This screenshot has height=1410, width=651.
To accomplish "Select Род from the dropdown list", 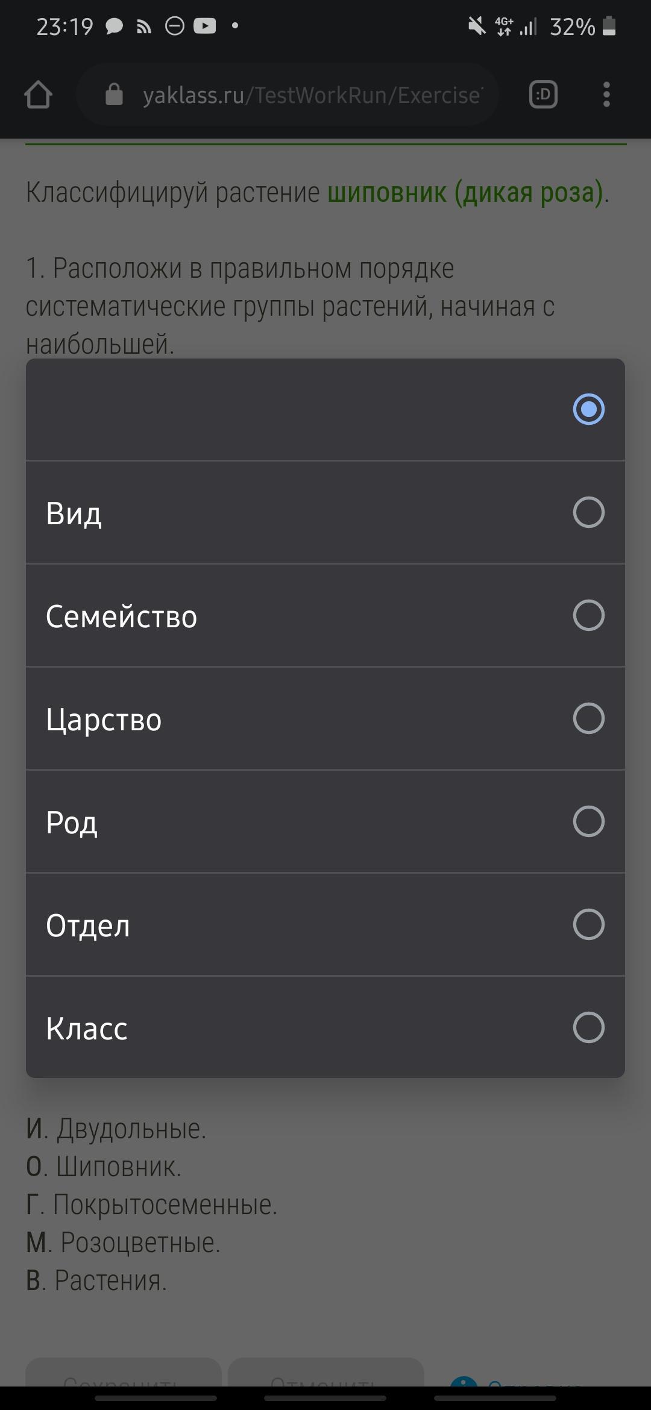I will point(325,821).
